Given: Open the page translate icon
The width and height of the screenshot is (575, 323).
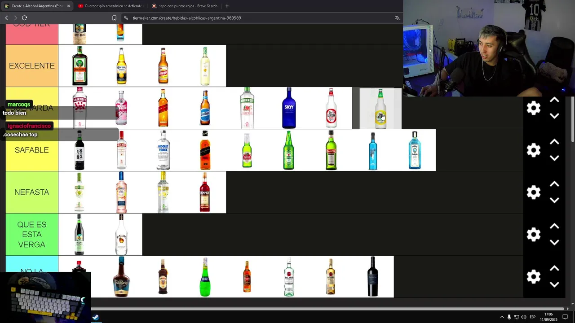Looking at the screenshot, I should click(397, 18).
